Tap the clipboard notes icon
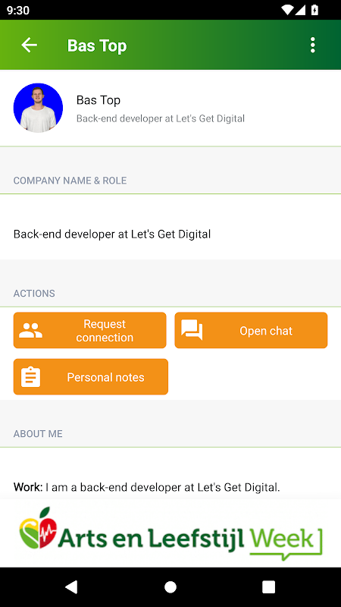Viewport: 341px width, 607px height. point(30,376)
